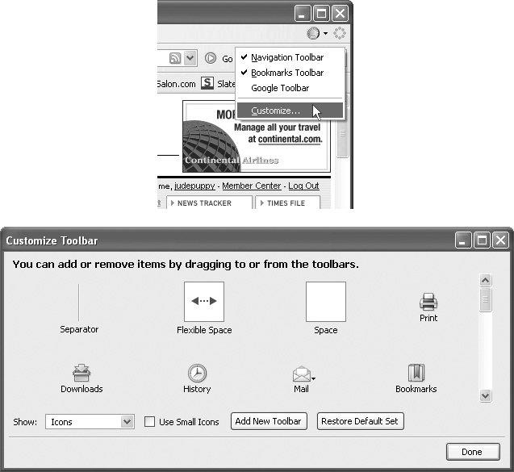The width and height of the screenshot is (514, 472).
Task: Select the Space toolbar item
Action: point(326,308)
